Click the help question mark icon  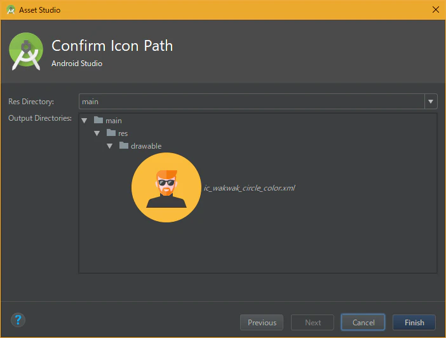[x=18, y=320]
